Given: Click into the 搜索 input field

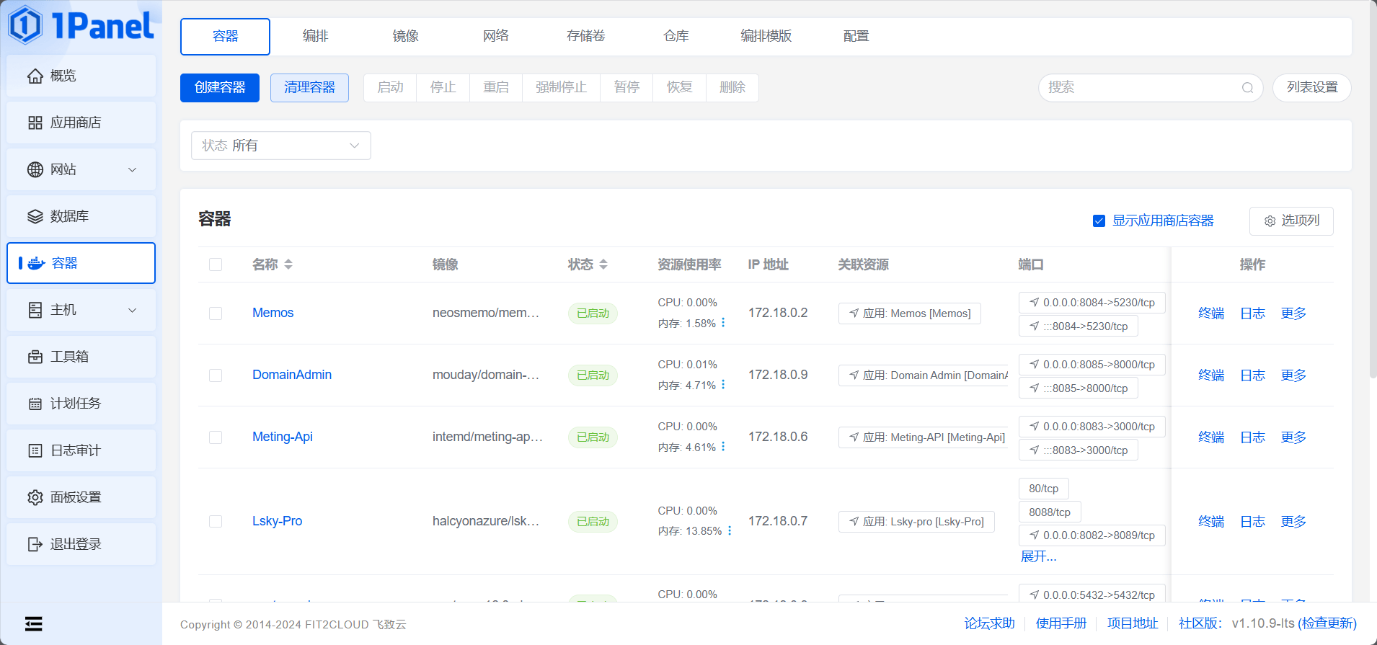Looking at the screenshot, I should click(1139, 88).
